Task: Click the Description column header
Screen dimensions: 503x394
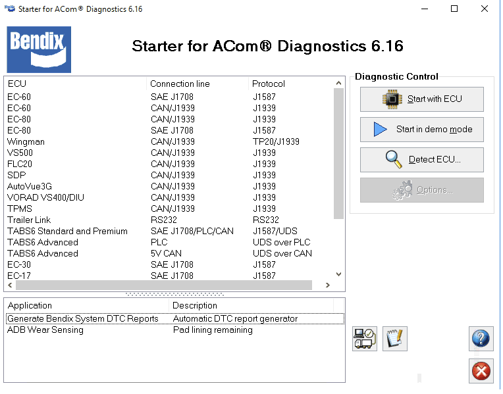Action: tap(251, 305)
